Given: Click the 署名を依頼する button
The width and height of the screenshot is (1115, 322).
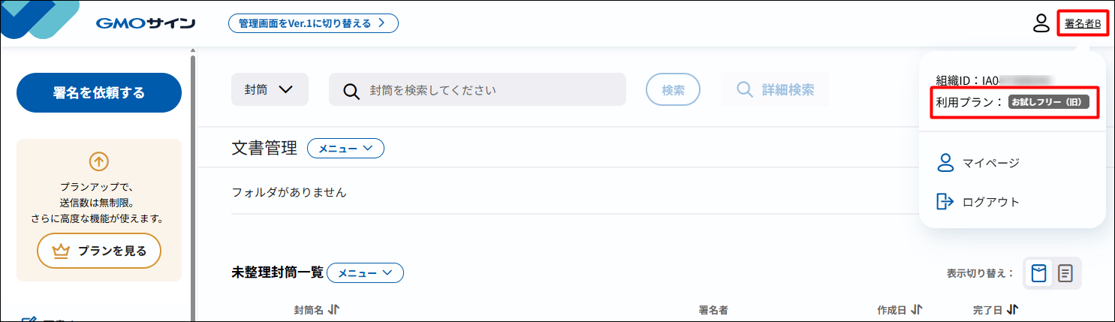Looking at the screenshot, I should [99, 92].
